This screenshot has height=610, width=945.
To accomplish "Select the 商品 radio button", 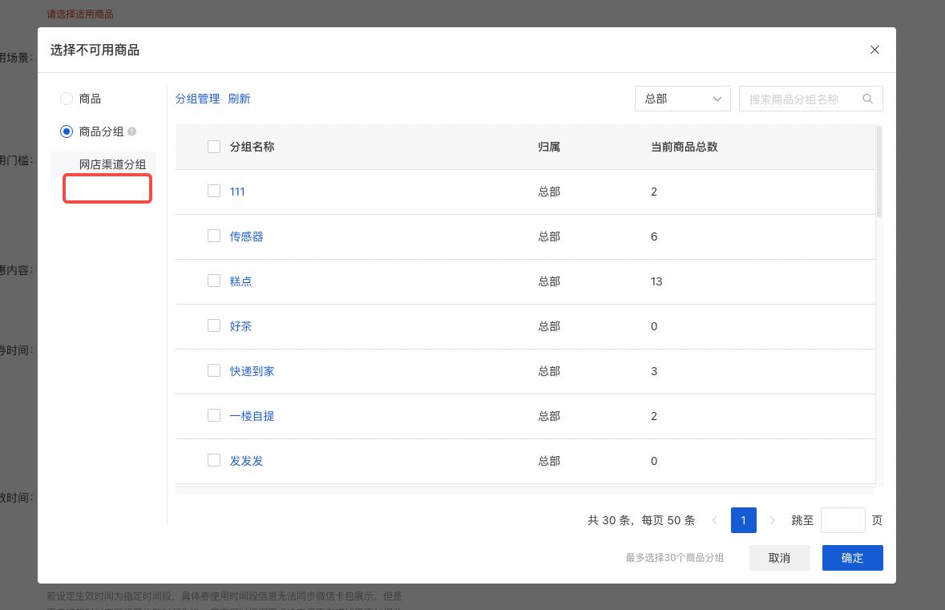I will [x=67, y=99].
